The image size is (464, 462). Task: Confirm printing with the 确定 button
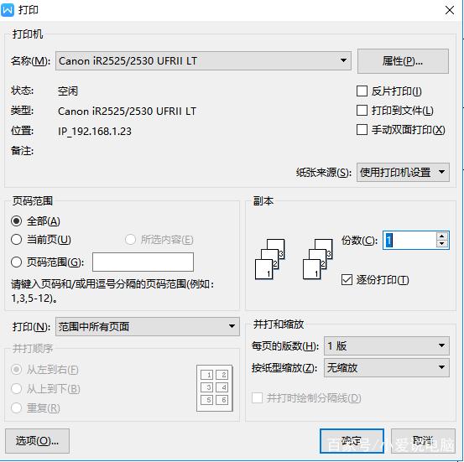tap(352, 441)
